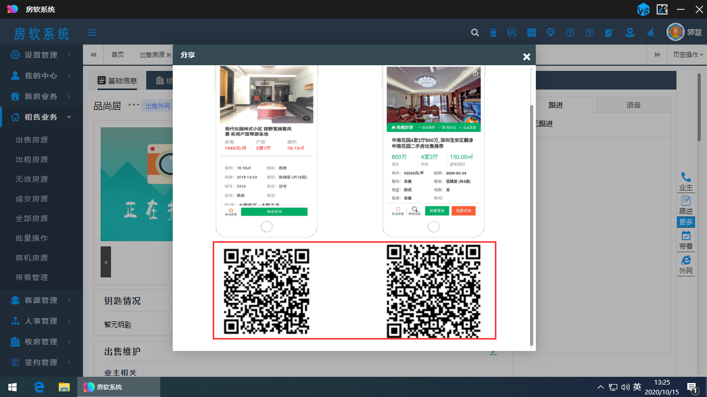Open the search magnifier in top toolbar

pos(475,33)
